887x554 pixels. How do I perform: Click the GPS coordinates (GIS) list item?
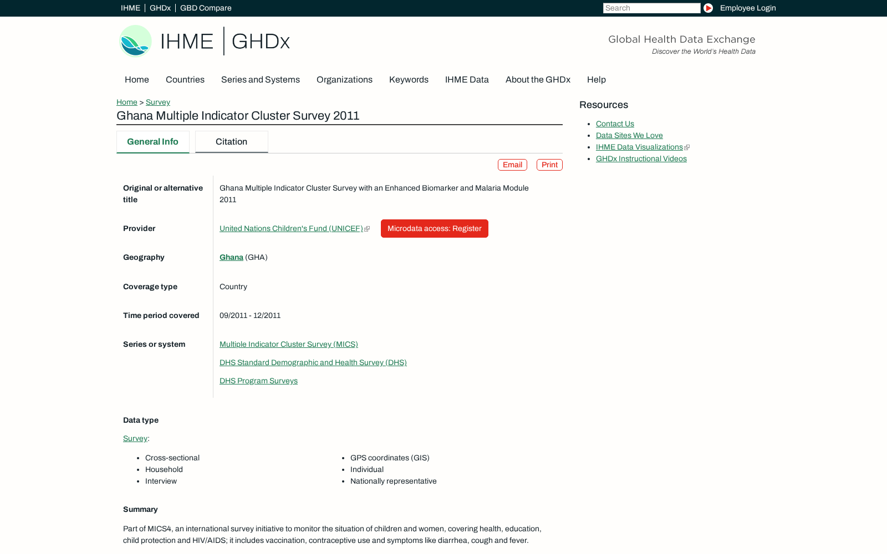[x=390, y=458]
